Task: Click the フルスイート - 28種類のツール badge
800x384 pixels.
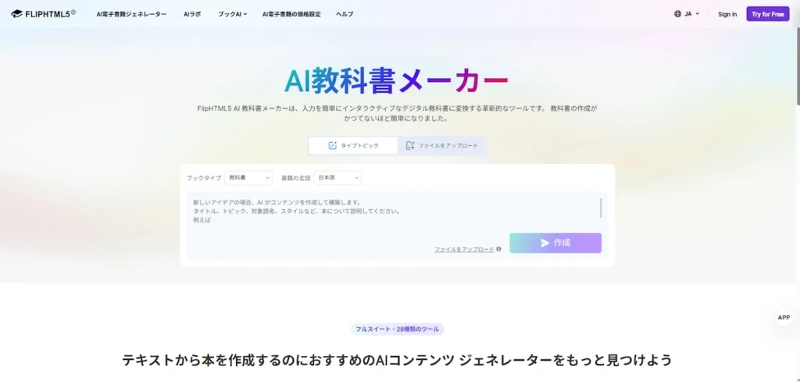Action: coord(397,329)
